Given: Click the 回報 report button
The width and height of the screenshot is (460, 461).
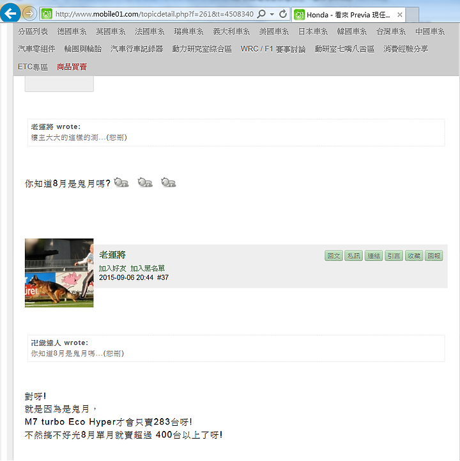Looking at the screenshot, I should (x=434, y=256).
